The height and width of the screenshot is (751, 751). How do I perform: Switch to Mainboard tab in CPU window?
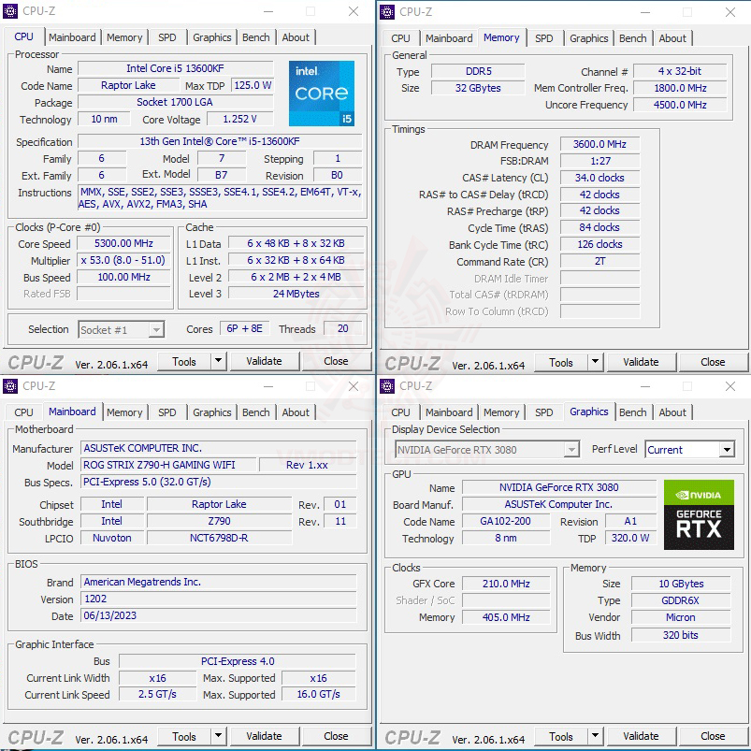coord(72,37)
